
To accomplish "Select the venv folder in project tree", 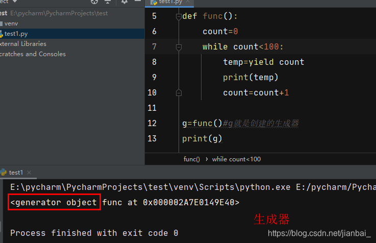I will (x=11, y=23).
